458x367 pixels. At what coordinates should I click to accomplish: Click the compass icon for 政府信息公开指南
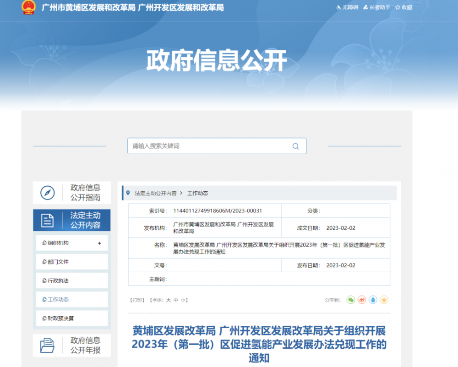[x=48, y=193]
